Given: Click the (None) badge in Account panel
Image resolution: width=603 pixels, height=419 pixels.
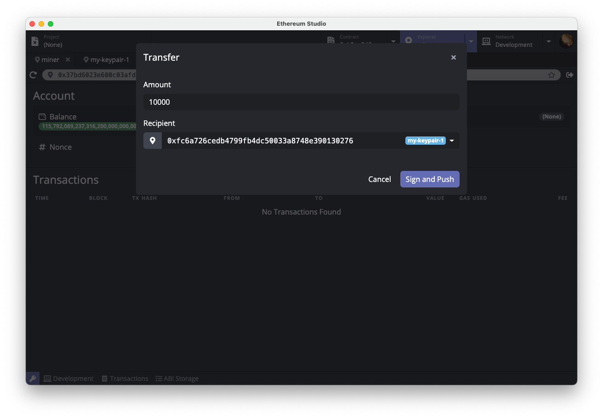Looking at the screenshot, I should (x=552, y=117).
